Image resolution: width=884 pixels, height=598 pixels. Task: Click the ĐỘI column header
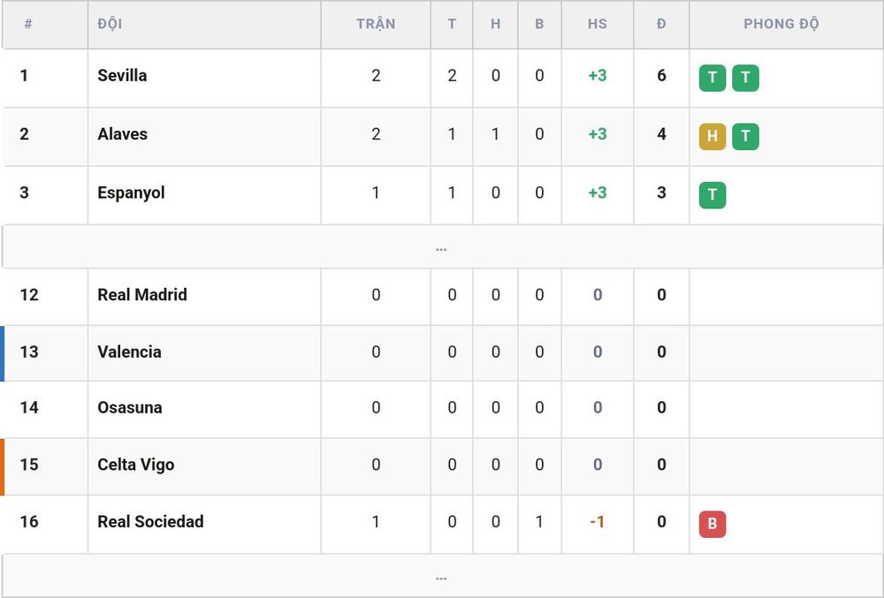(x=110, y=24)
